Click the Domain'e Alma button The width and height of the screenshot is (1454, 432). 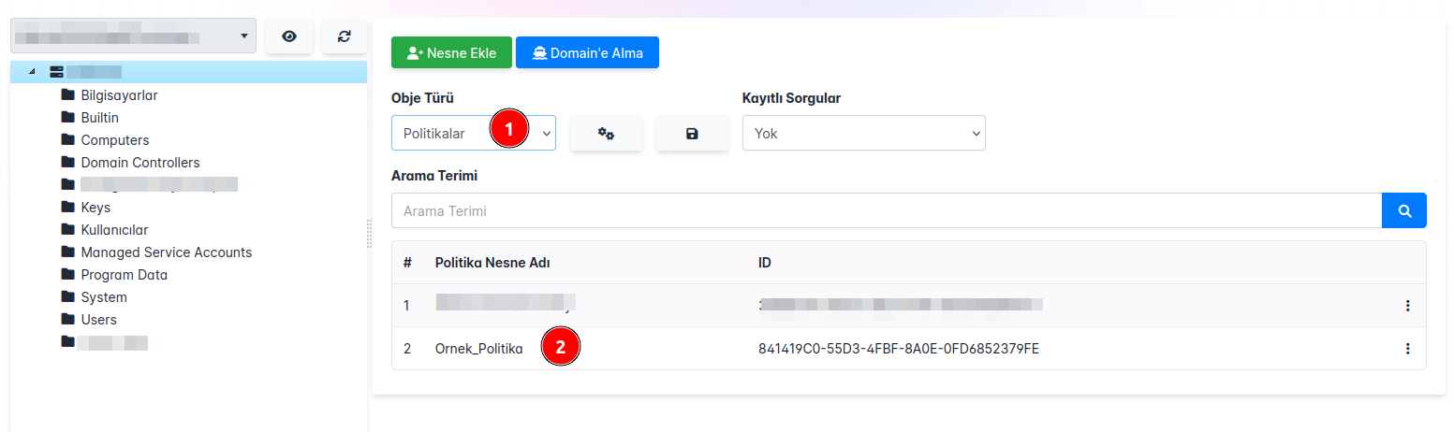(x=587, y=53)
